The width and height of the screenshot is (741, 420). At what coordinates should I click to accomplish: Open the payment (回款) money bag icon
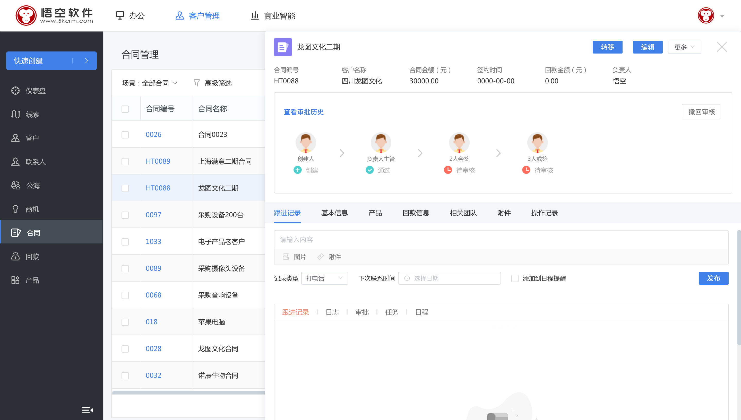pos(15,256)
